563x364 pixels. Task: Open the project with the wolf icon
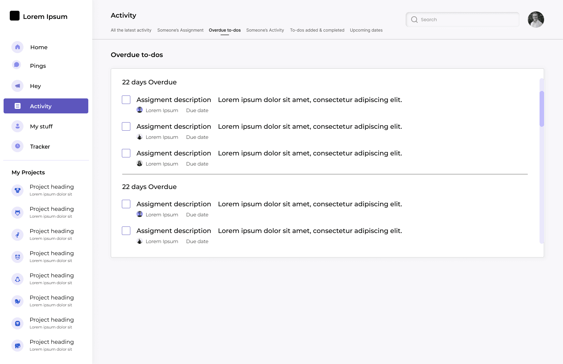[18, 212]
